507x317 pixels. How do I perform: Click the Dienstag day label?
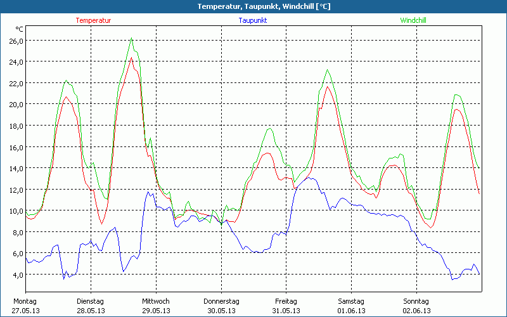(91, 301)
